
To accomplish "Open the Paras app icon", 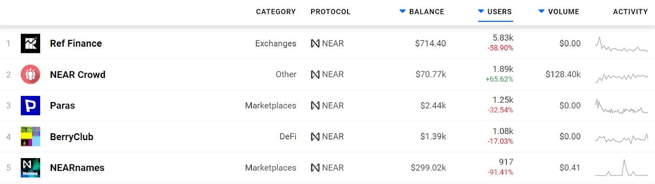I will (30, 106).
